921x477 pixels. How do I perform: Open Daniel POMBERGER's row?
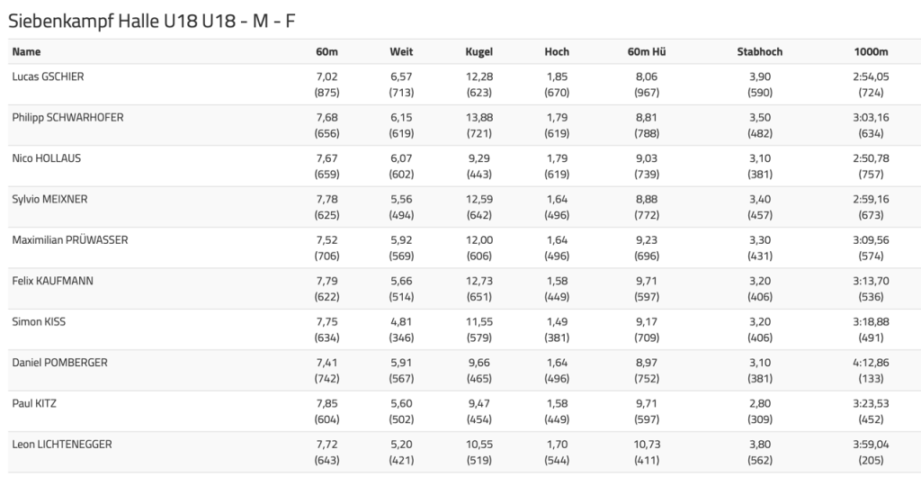(59, 363)
